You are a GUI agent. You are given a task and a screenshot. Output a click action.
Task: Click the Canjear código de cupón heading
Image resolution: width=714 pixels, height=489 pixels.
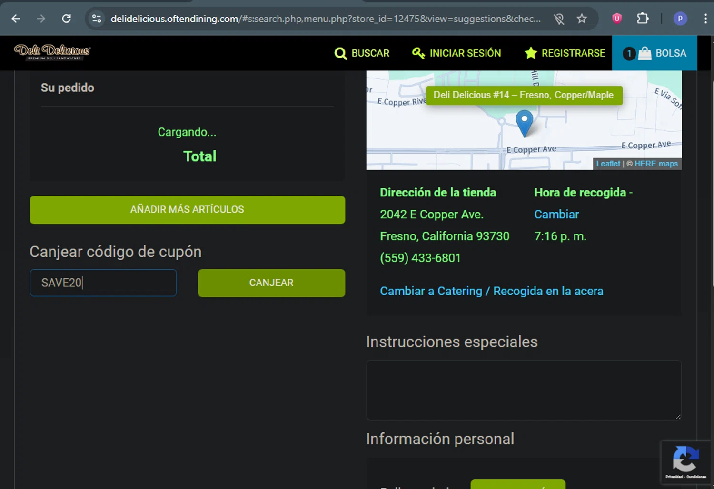coord(116,252)
